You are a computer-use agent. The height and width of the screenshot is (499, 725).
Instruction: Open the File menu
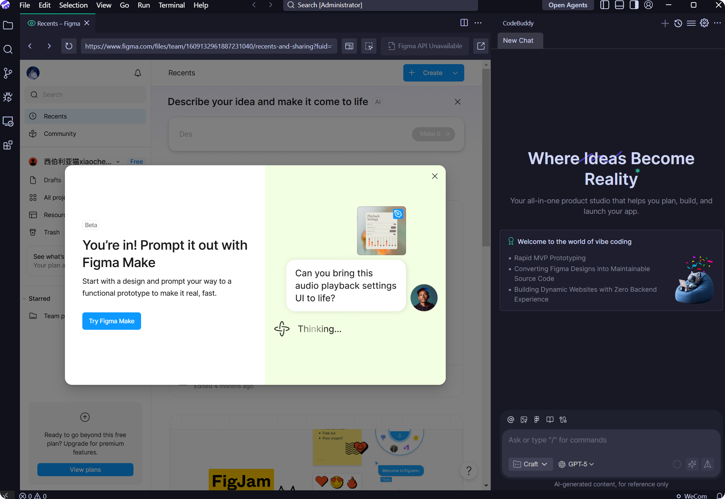tap(25, 5)
